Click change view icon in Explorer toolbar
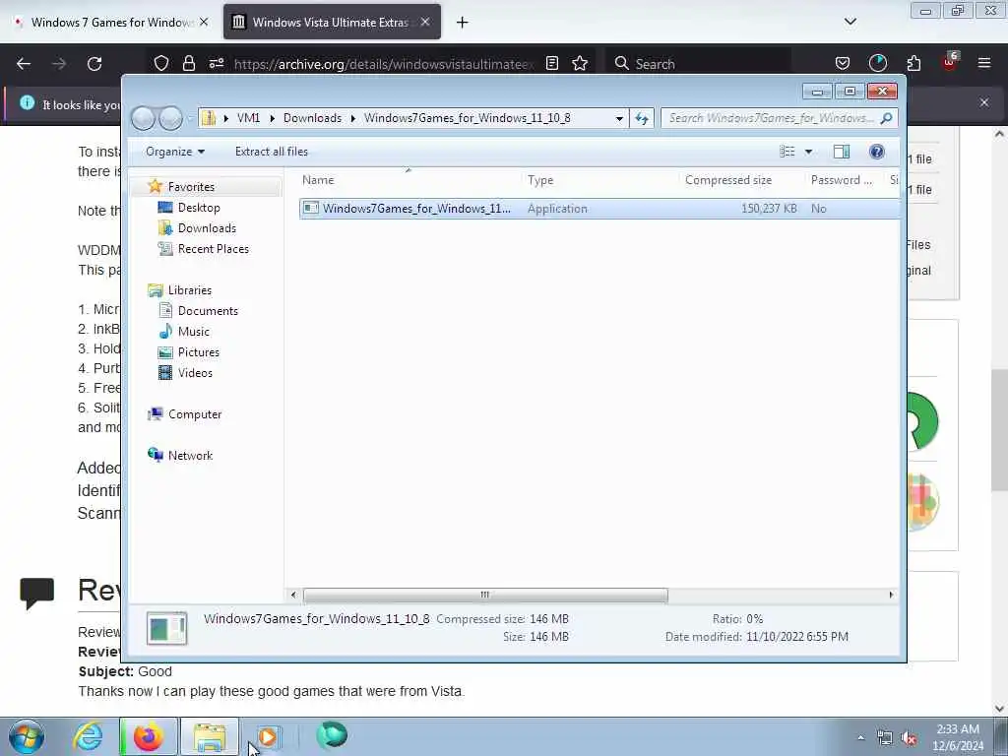The image size is (1008, 756). (787, 152)
